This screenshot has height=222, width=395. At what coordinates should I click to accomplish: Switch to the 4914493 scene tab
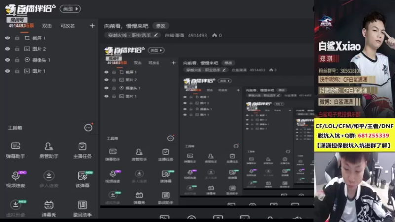pyautogui.click(x=21, y=26)
